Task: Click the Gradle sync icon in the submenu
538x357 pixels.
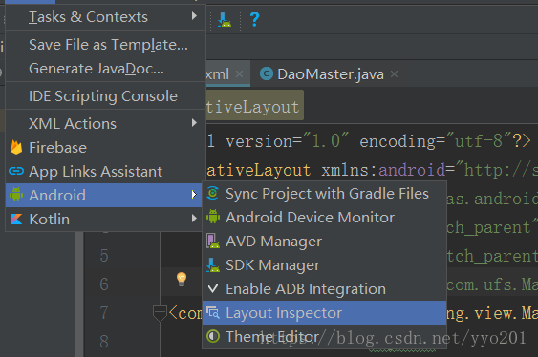Action: pyautogui.click(x=213, y=193)
